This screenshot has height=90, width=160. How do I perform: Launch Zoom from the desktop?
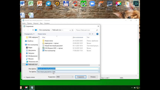click(92, 5)
